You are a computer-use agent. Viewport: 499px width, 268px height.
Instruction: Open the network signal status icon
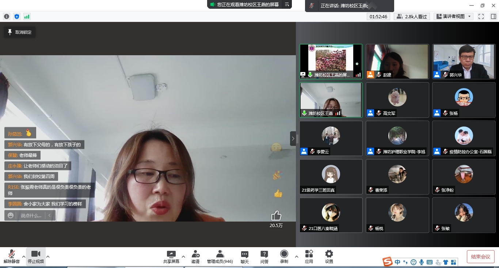[27, 16]
